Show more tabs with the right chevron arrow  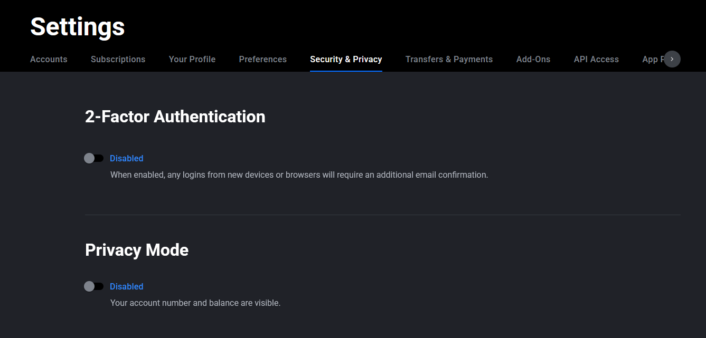(x=672, y=59)
